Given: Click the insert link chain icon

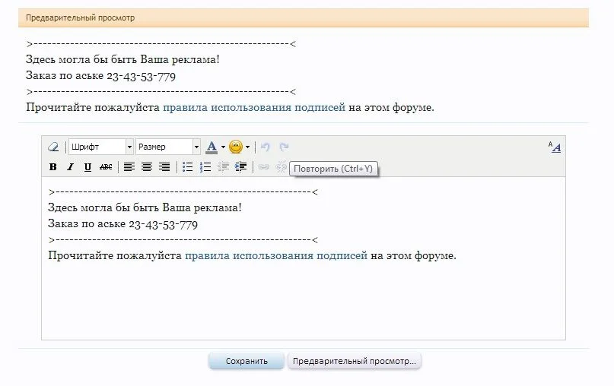Looking at the screenshot, I should [x=264, y=167].
